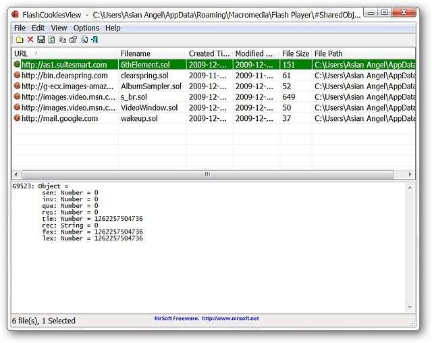432x343 pixels.
Task: Click the find toolbar icon
Action: click(x=84, y=40)
